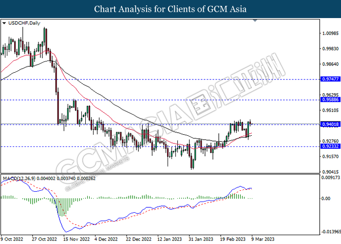Click the 22 Dec 2022 date label
This screenshot has width=341, height=244.
[138, 239]
